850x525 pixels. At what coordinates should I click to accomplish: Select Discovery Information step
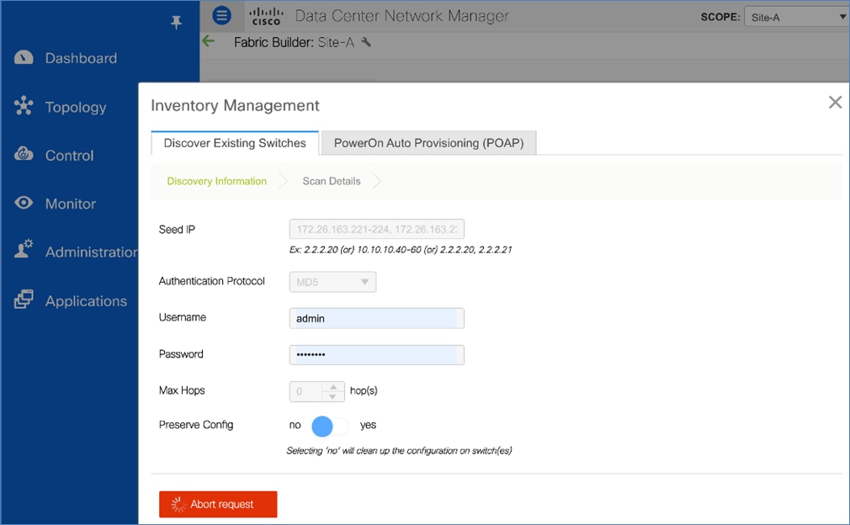pos(217,181)
